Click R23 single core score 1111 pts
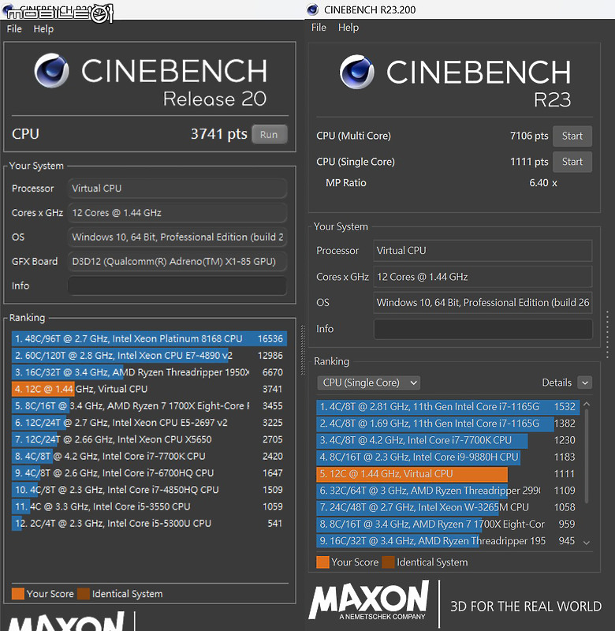The image size is (615, 631). [529, 162]
